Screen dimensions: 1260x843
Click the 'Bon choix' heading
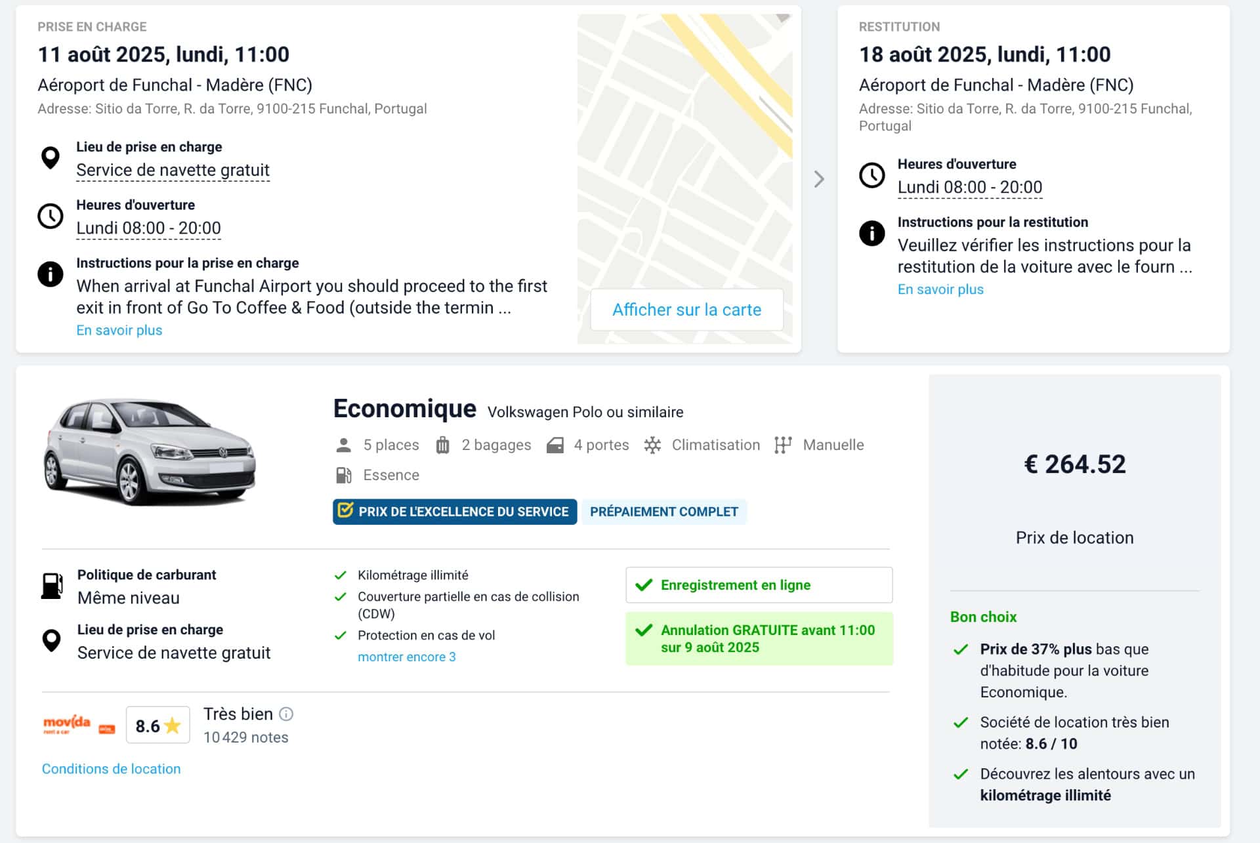tap(983, 617)
